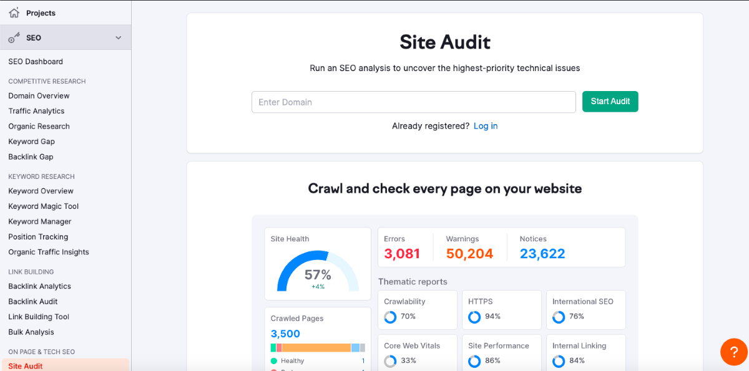Open Bulk Analysis

[31, 332]
